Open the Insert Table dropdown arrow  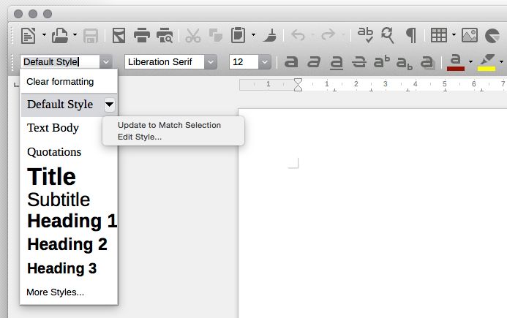tap(454, 35)
